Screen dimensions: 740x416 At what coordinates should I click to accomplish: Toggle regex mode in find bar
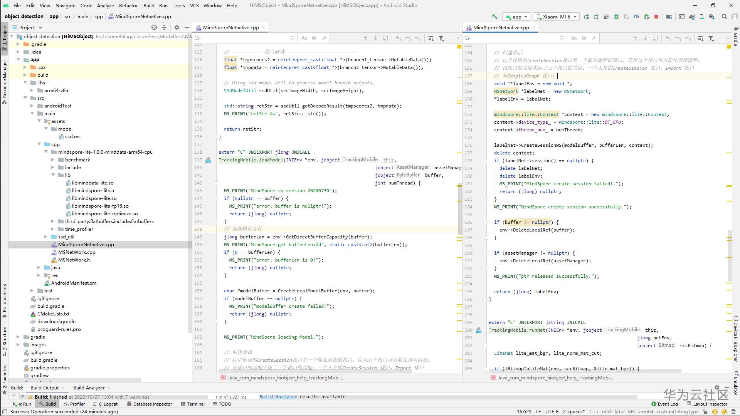324,38
